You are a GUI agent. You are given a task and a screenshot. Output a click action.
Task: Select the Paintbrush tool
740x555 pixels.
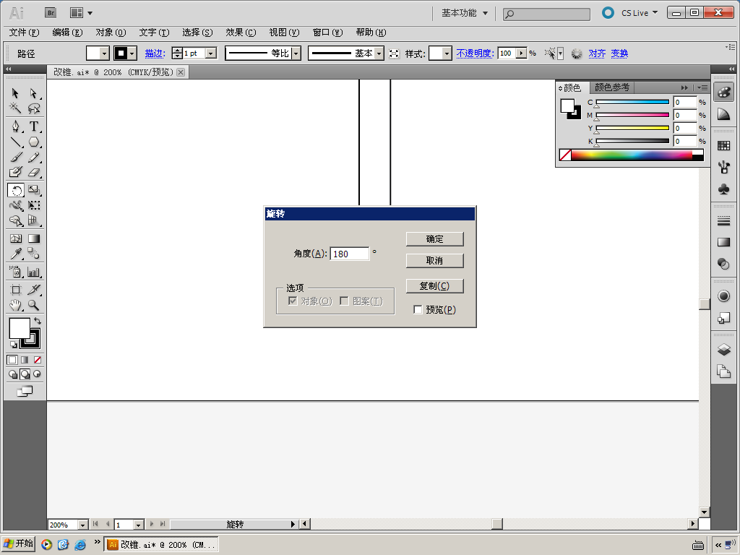tap(16, 157)
